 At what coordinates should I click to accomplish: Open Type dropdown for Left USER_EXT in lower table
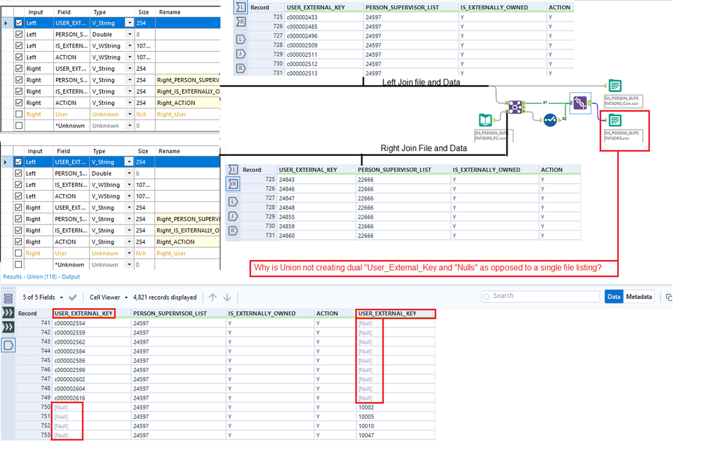[130, 162]
